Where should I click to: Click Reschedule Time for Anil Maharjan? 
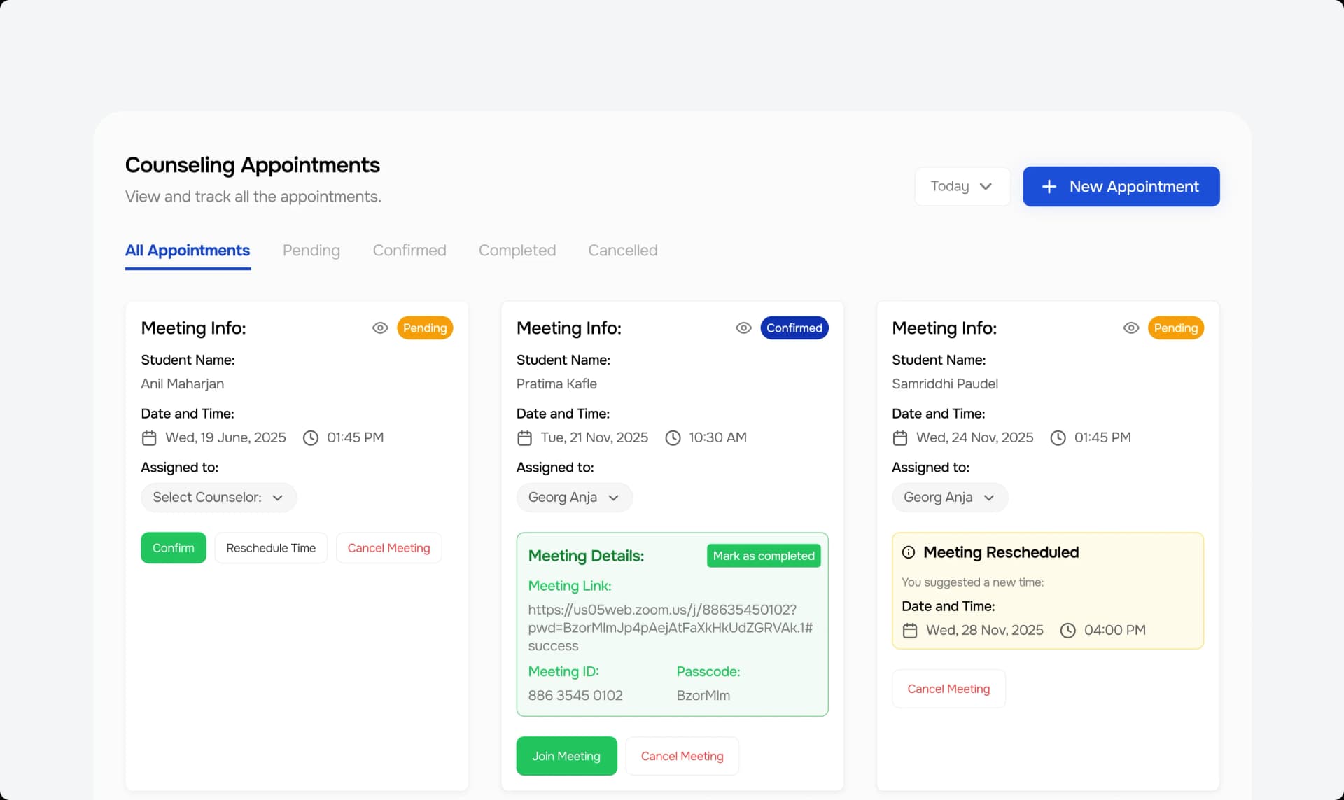point(270,547)
